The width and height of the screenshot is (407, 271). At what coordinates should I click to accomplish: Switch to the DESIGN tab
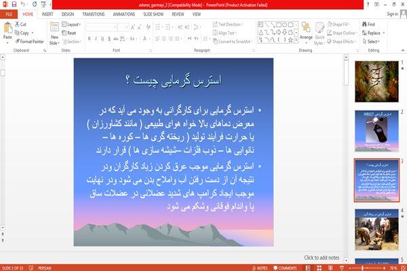pos(68,14)
